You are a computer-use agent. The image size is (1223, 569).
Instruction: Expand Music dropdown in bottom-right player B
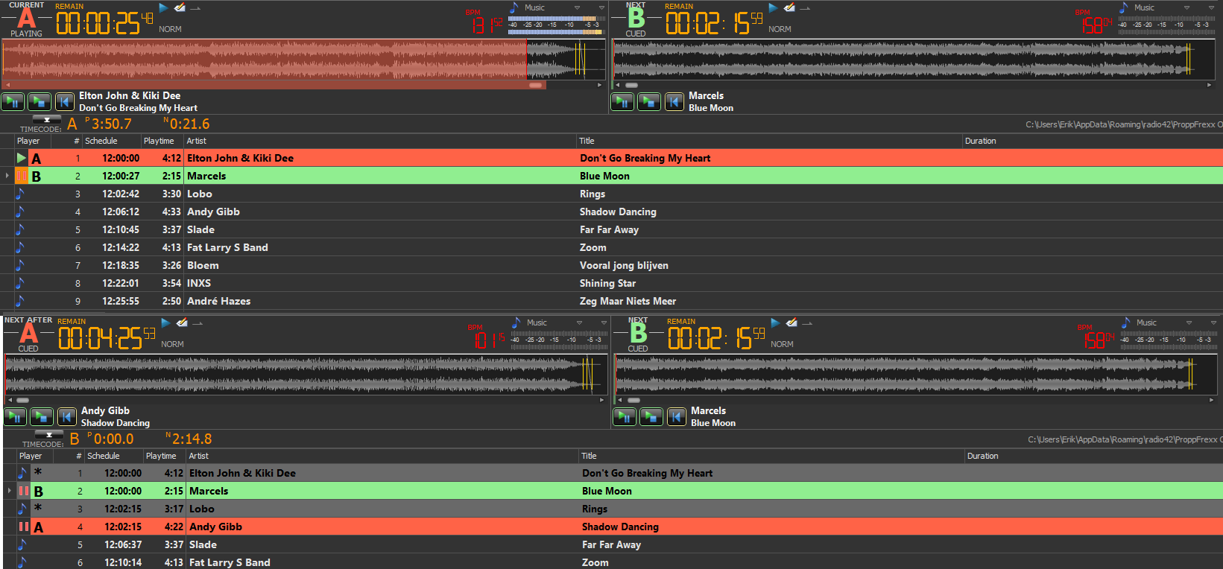[x=1189, y=323]
